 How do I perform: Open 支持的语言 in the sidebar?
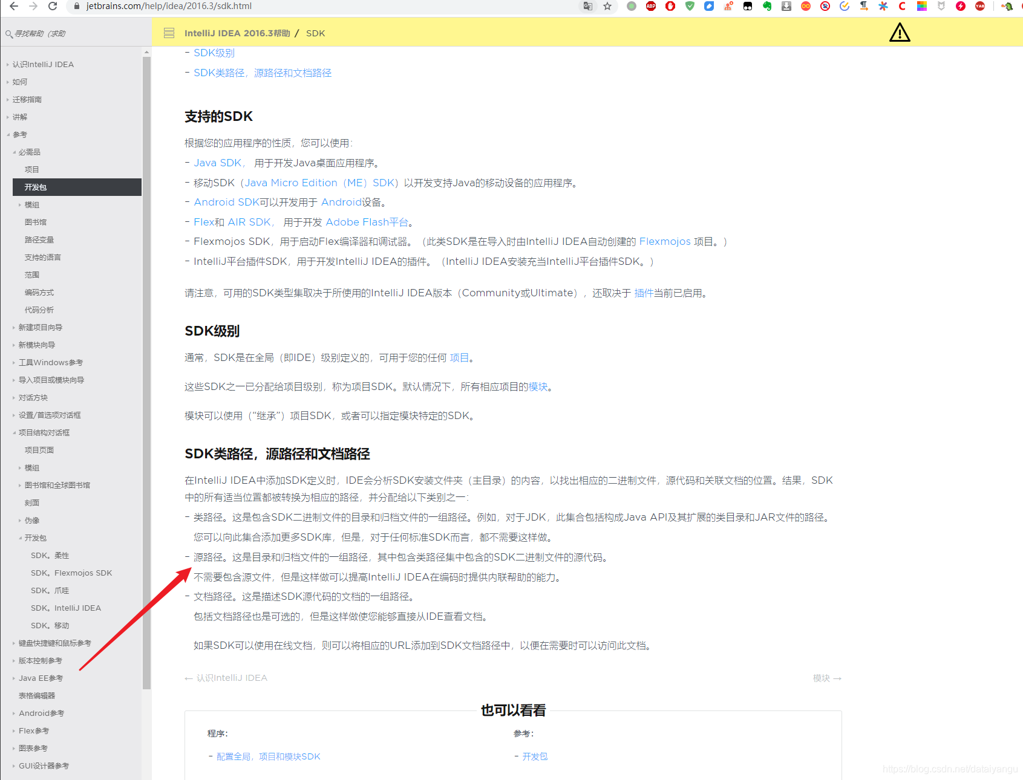point(42,258)
